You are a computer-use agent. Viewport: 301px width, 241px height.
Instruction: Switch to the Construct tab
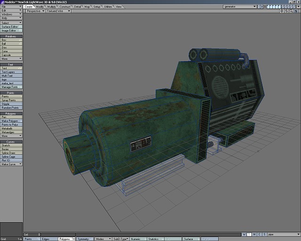click(x=65, y=7)
